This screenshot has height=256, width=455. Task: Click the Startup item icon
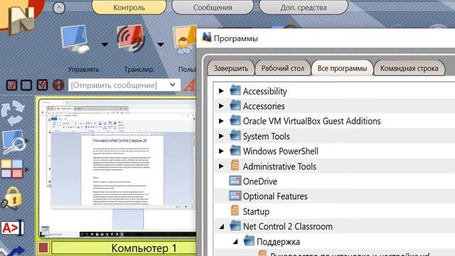pyautogui.click(x=235, y=210)
